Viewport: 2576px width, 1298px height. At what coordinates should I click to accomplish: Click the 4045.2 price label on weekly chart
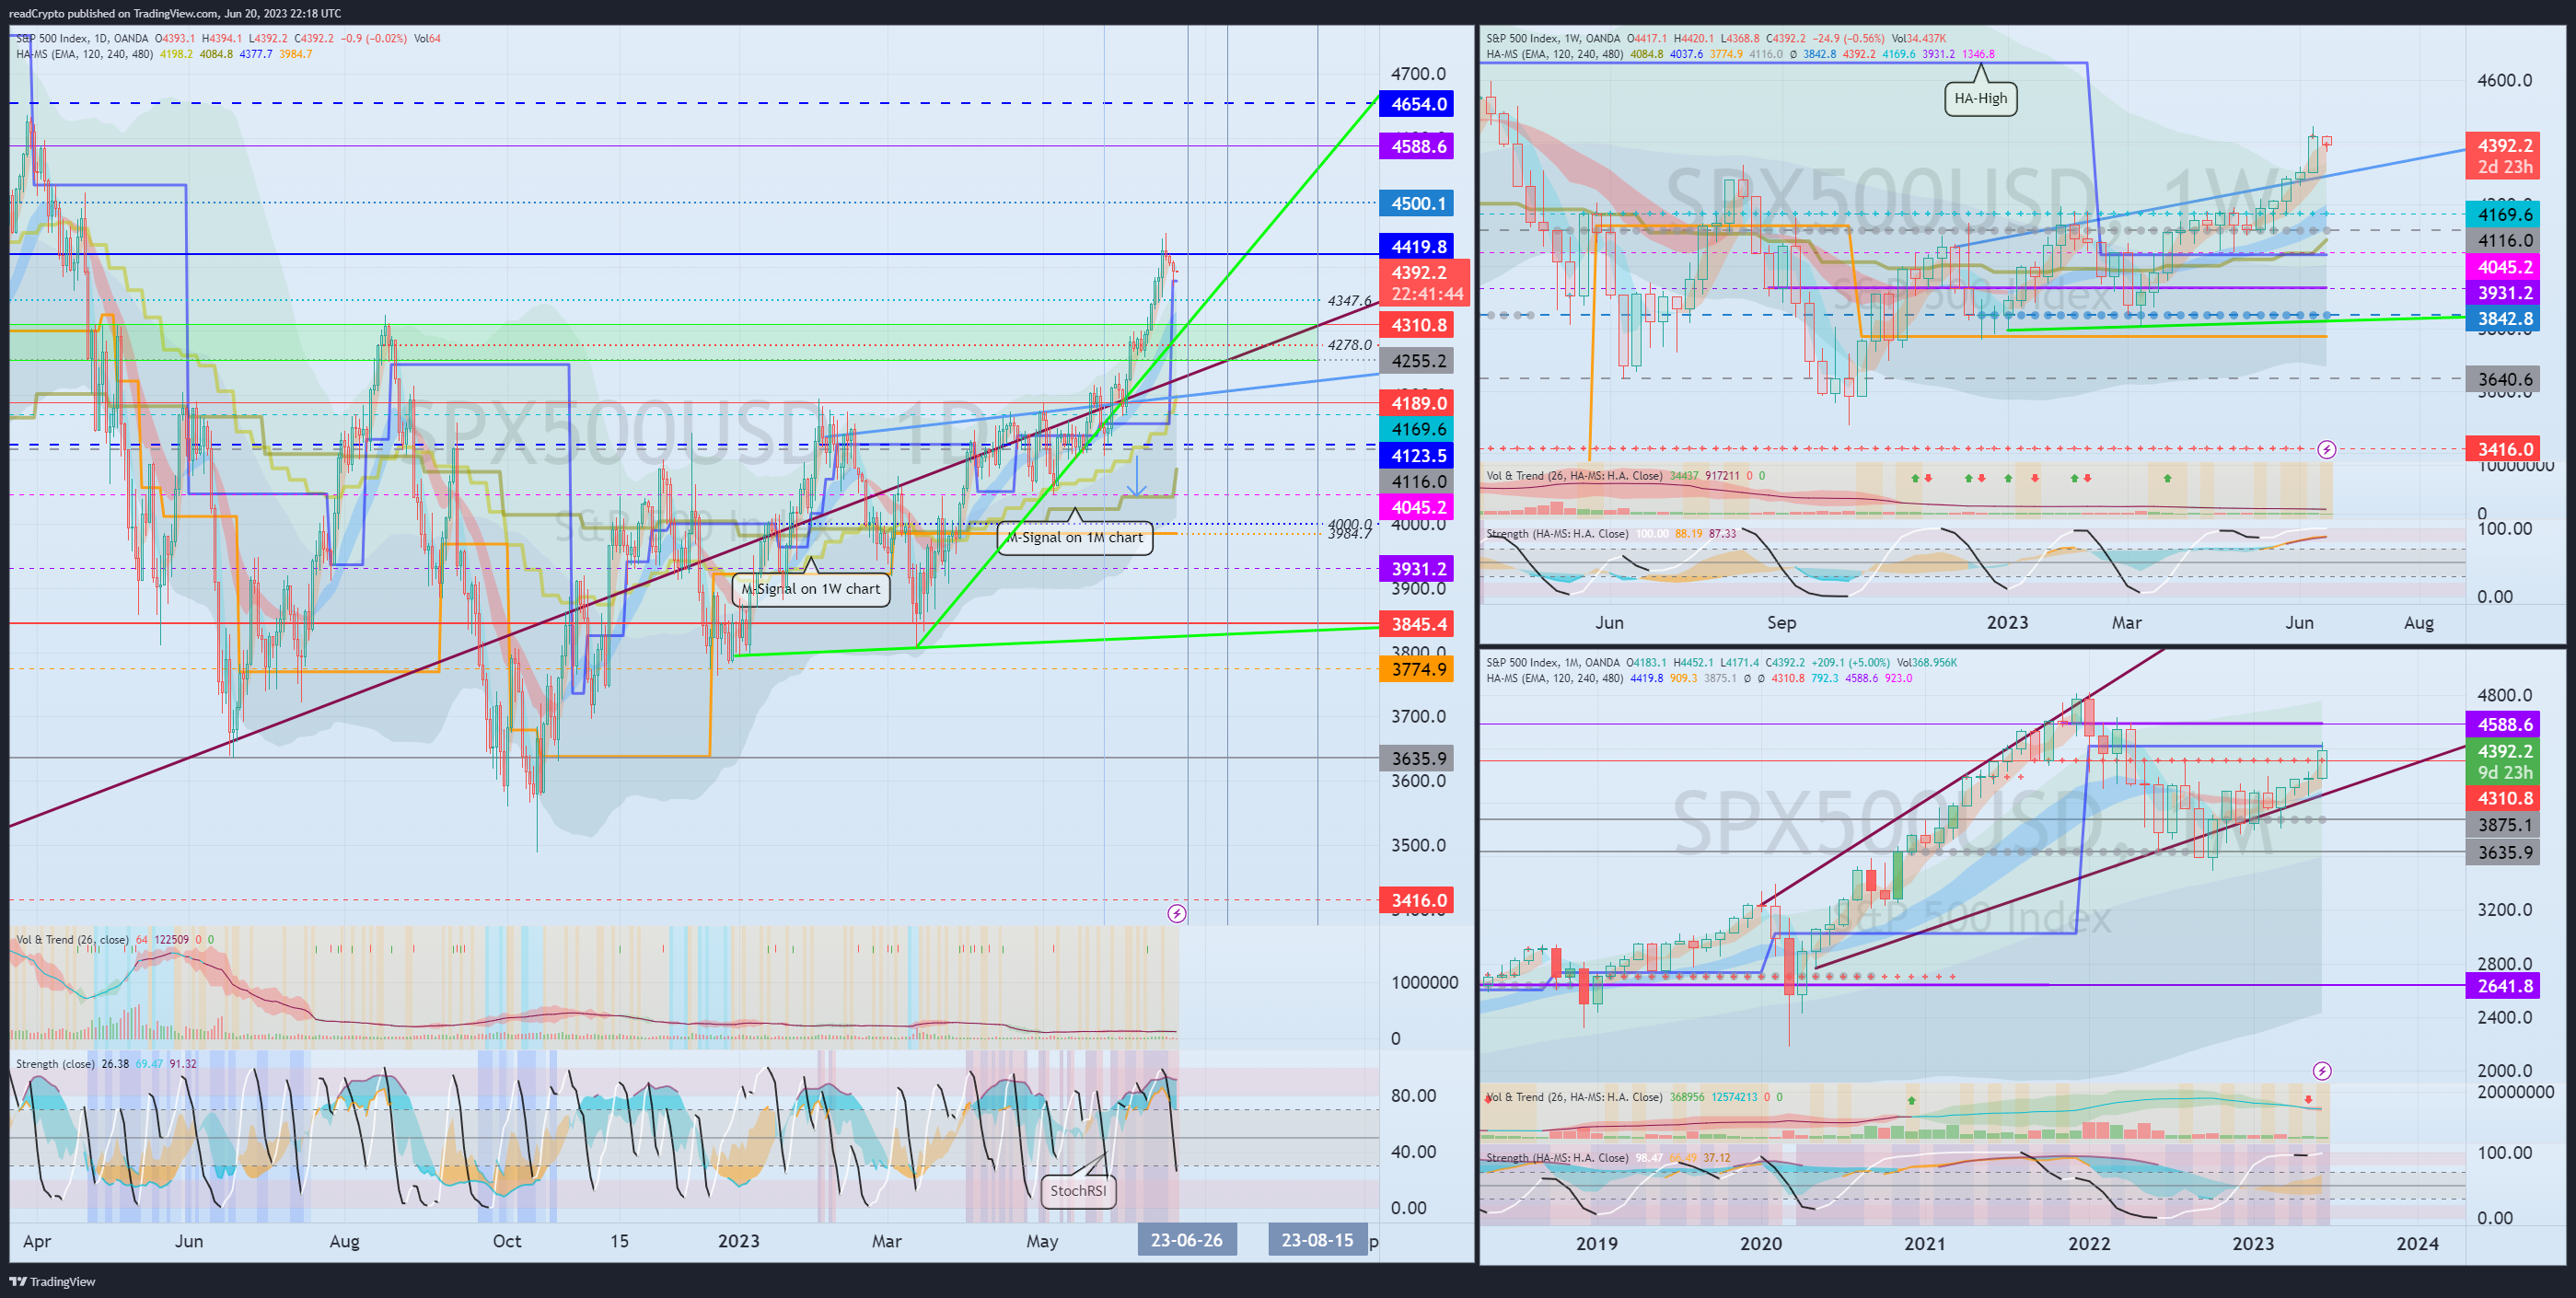[2504, 267]
